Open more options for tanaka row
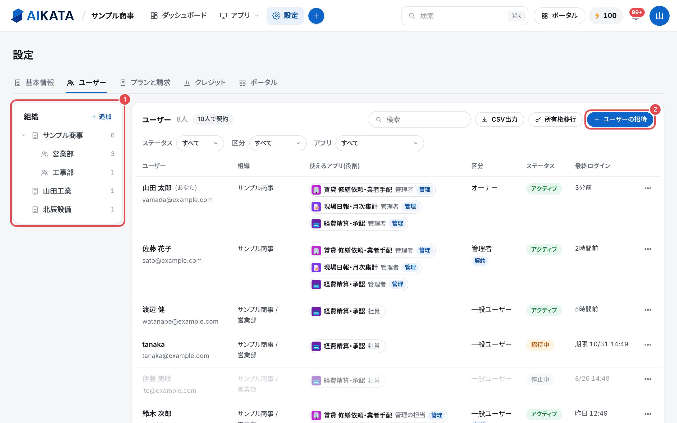 tap(648, 345)
